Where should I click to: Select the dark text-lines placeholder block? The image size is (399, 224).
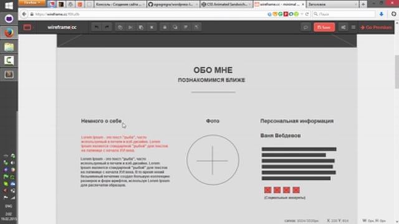tap(299, 164)
